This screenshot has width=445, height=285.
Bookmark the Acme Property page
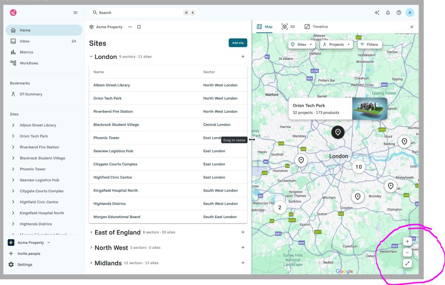(x=139, y=27)
